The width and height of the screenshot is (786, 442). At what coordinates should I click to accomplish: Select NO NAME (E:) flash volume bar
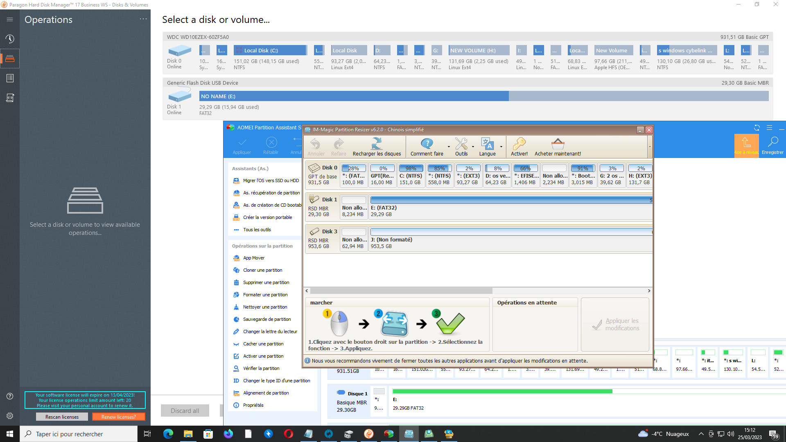tap(484, 96)
